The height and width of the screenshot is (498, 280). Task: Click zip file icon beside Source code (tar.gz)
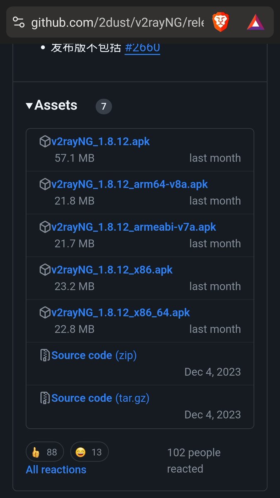click(45, 398)
